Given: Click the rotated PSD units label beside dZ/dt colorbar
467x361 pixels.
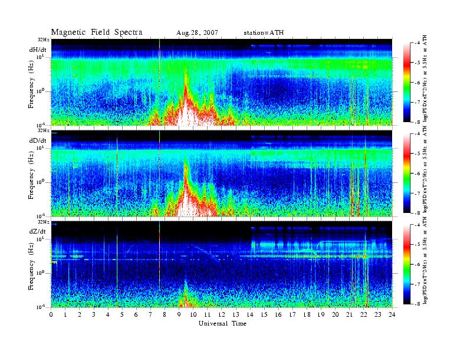Looking at the screenshot, I should tap(425, 261).
